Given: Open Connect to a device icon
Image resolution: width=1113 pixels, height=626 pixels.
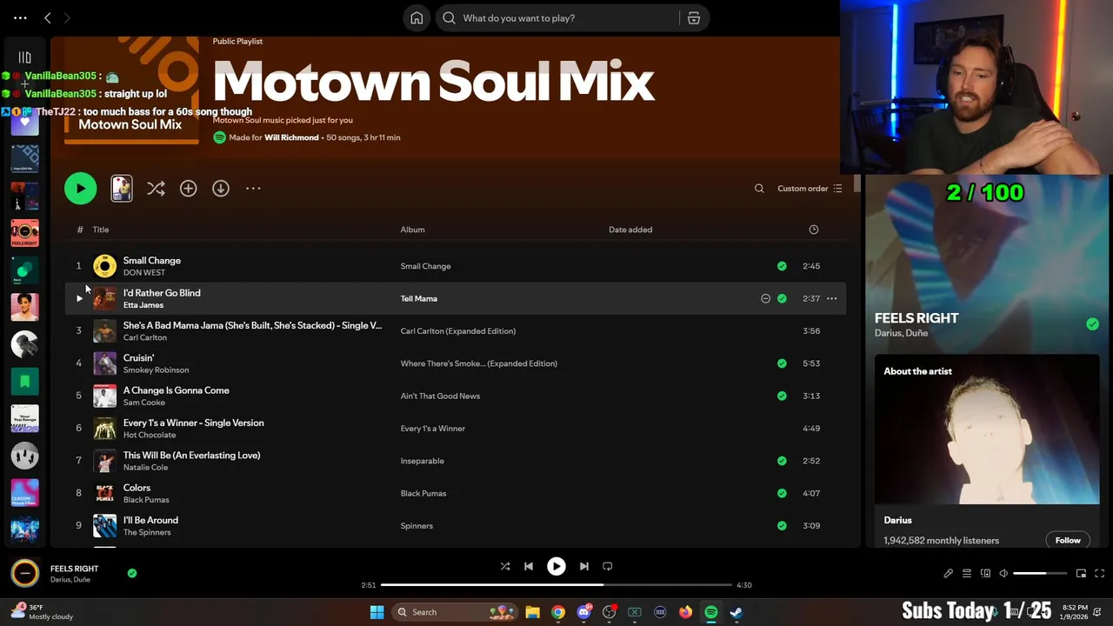Looking at the screenshot, I should [x=985, y=573].
